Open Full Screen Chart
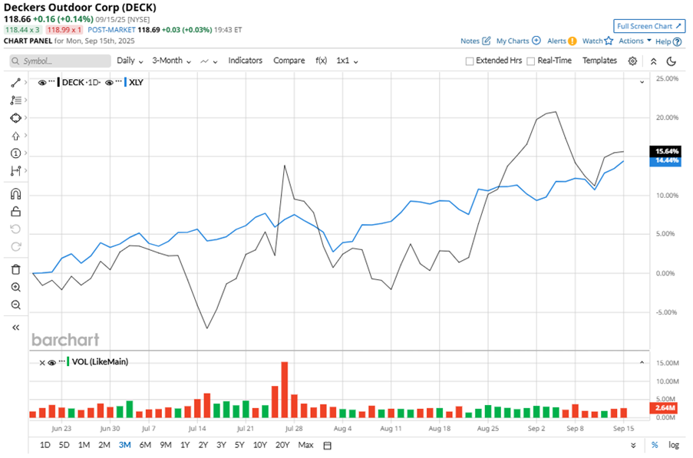 coord(648,26)
